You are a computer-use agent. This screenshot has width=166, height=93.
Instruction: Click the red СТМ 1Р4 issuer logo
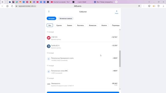click(x=49, y=38)
